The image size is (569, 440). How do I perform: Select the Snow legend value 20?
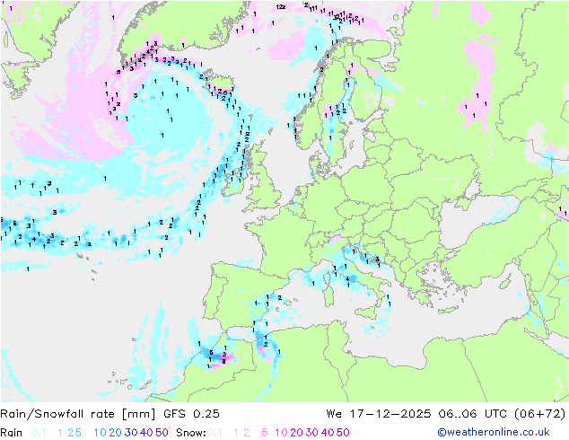point(296,433)
